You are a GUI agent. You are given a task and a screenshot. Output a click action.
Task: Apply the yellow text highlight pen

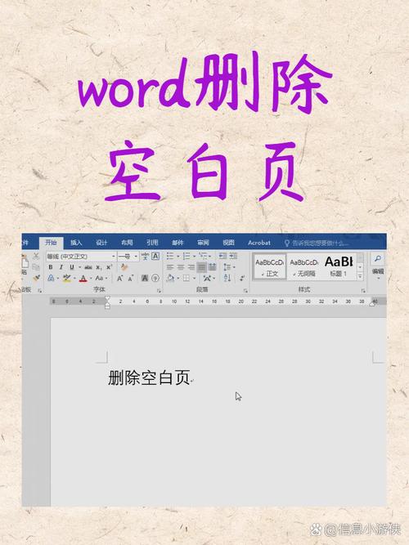pos(66,278)
